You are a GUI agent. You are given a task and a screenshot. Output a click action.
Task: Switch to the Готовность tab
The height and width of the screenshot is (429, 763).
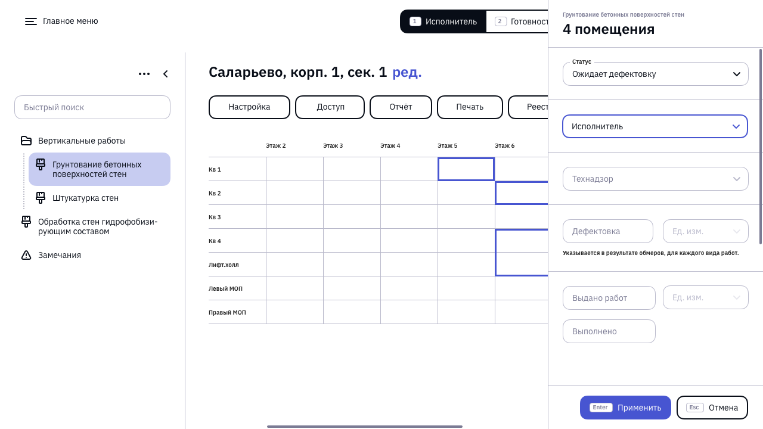pos(518,21)
